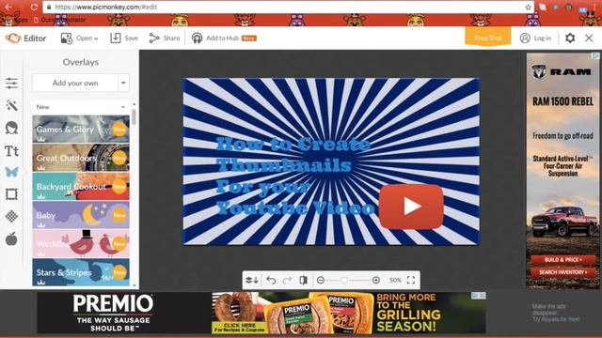
Task: Undo the last action
Action: (x=271, y=280)
